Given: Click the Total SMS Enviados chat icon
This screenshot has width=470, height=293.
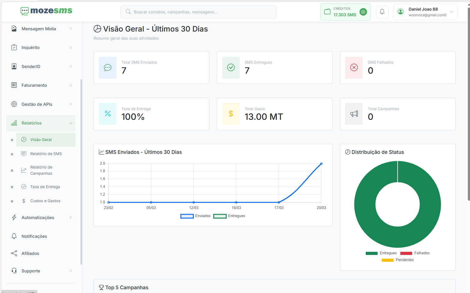Looking at the screenshot, I should pos(108,68).
